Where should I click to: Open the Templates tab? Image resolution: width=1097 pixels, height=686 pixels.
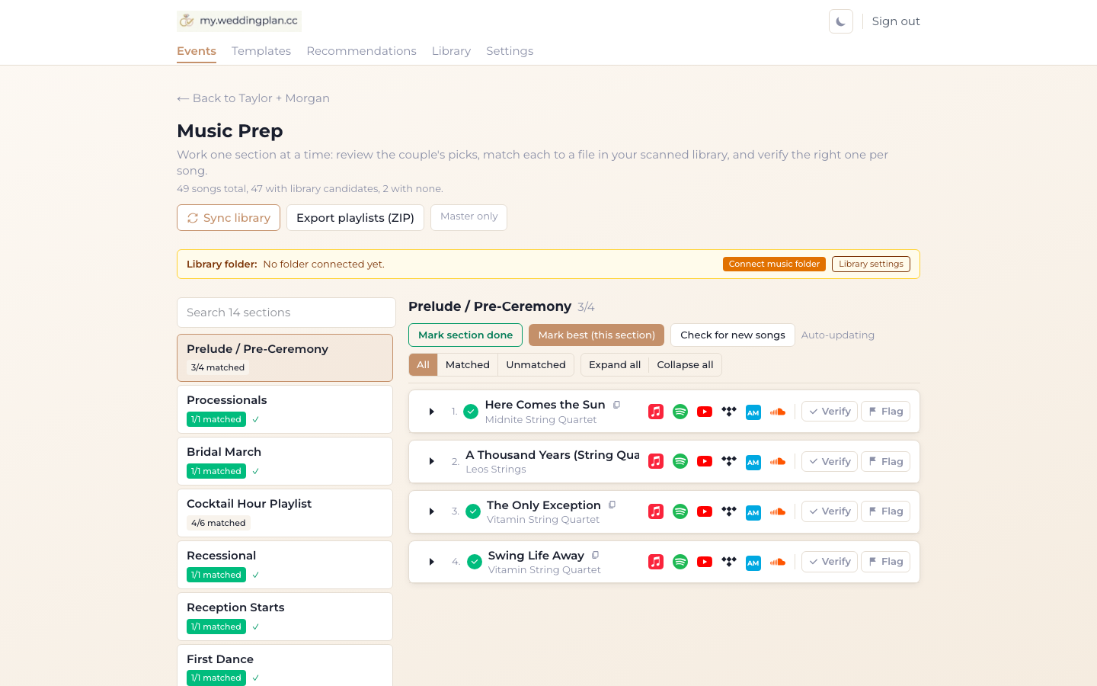pos(261,51)
